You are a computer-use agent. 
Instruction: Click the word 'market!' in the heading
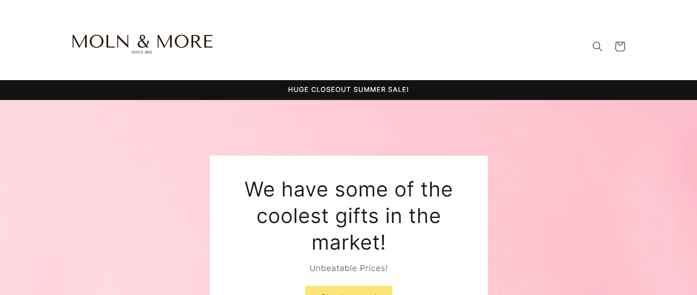pos(348,243)
